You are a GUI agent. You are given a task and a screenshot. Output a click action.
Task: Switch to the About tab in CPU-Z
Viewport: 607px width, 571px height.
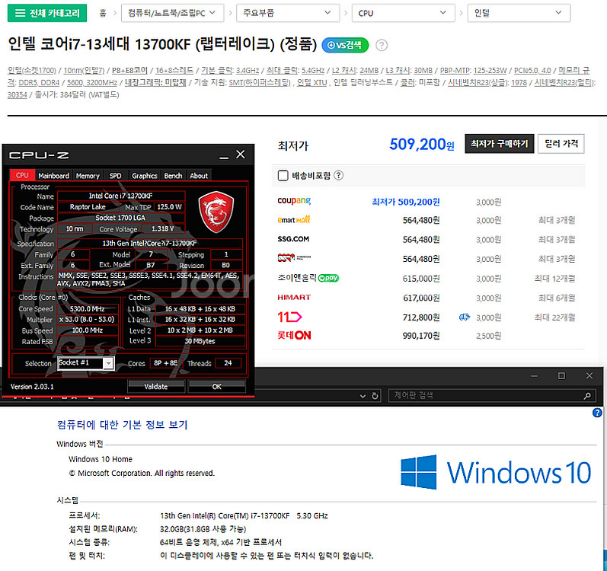coord(199,176)
